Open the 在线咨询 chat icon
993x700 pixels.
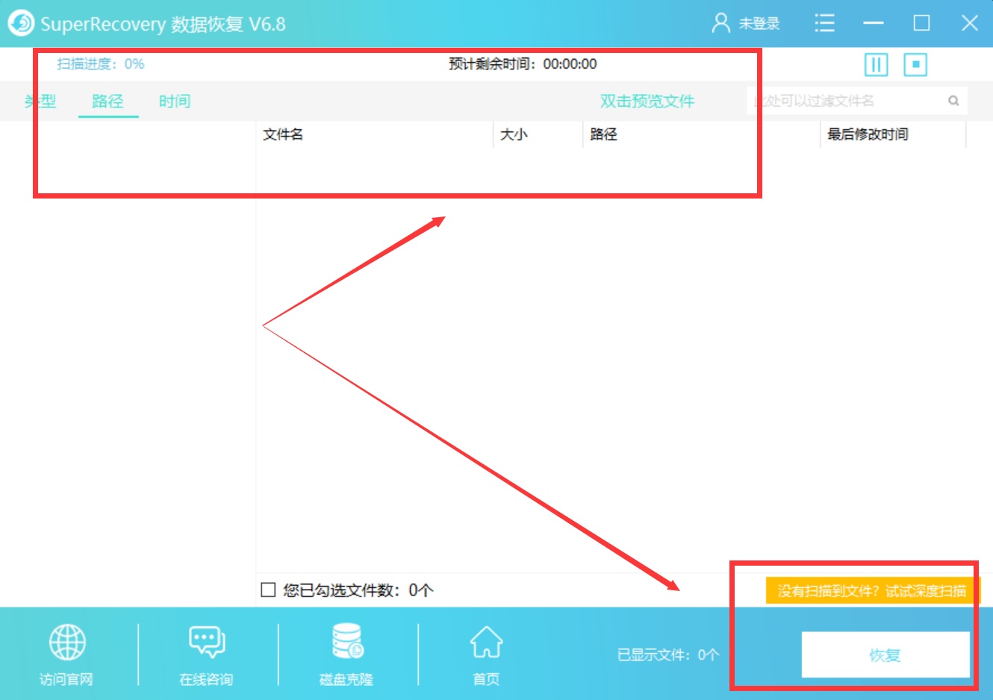[207, 642]
